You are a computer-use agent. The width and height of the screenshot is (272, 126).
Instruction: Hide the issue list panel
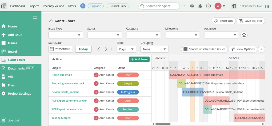click(57, 59)
